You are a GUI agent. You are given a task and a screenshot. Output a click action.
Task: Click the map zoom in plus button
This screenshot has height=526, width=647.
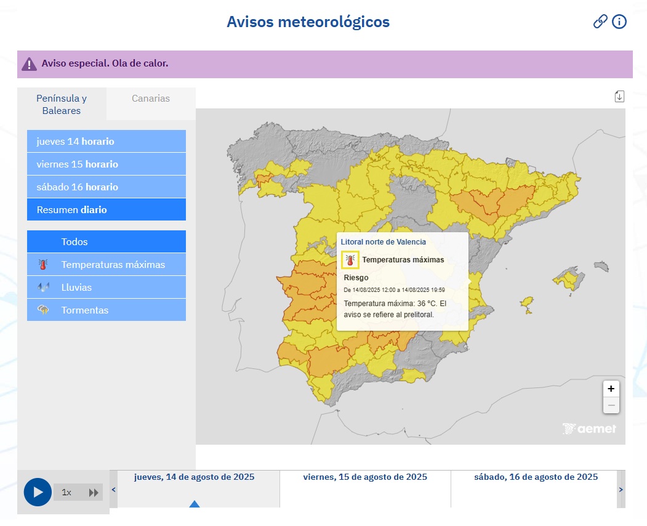611,389
